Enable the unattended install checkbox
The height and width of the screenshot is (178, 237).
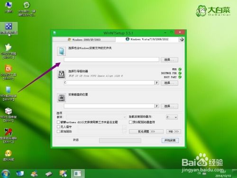[58, 126]
